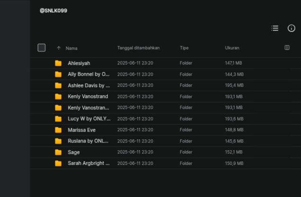This screenshot has width=301, height=197.
Task: Click Folder type in Lucy W row
Action: [x=186, y=119]
